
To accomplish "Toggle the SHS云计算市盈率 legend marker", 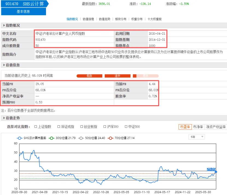I will 19,138.
